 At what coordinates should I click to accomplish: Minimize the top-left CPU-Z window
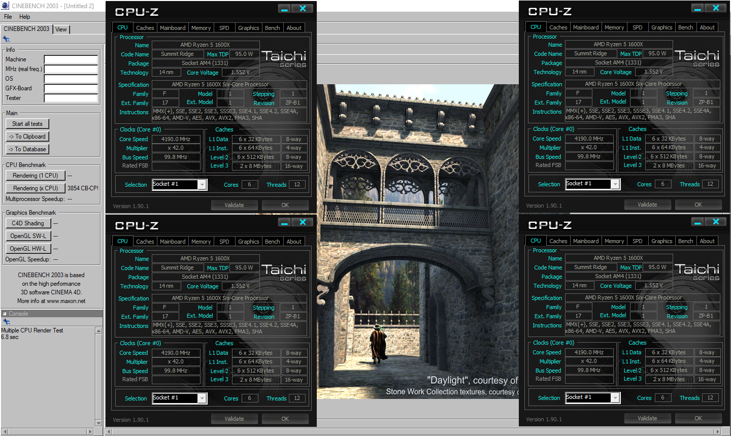[285, 8]
